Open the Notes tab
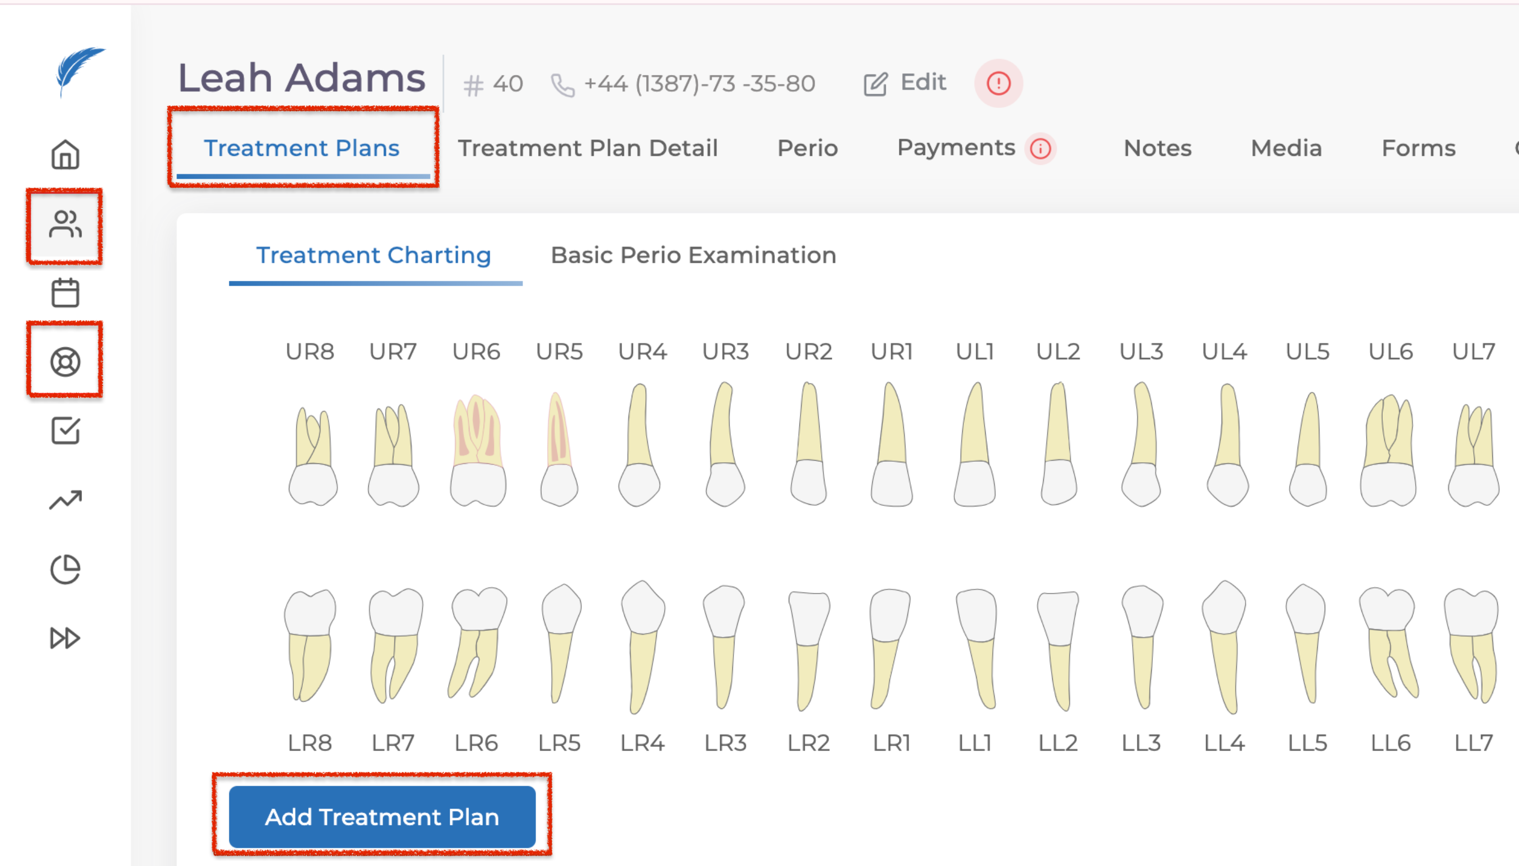1519x866 pixels. (1157, 148)
